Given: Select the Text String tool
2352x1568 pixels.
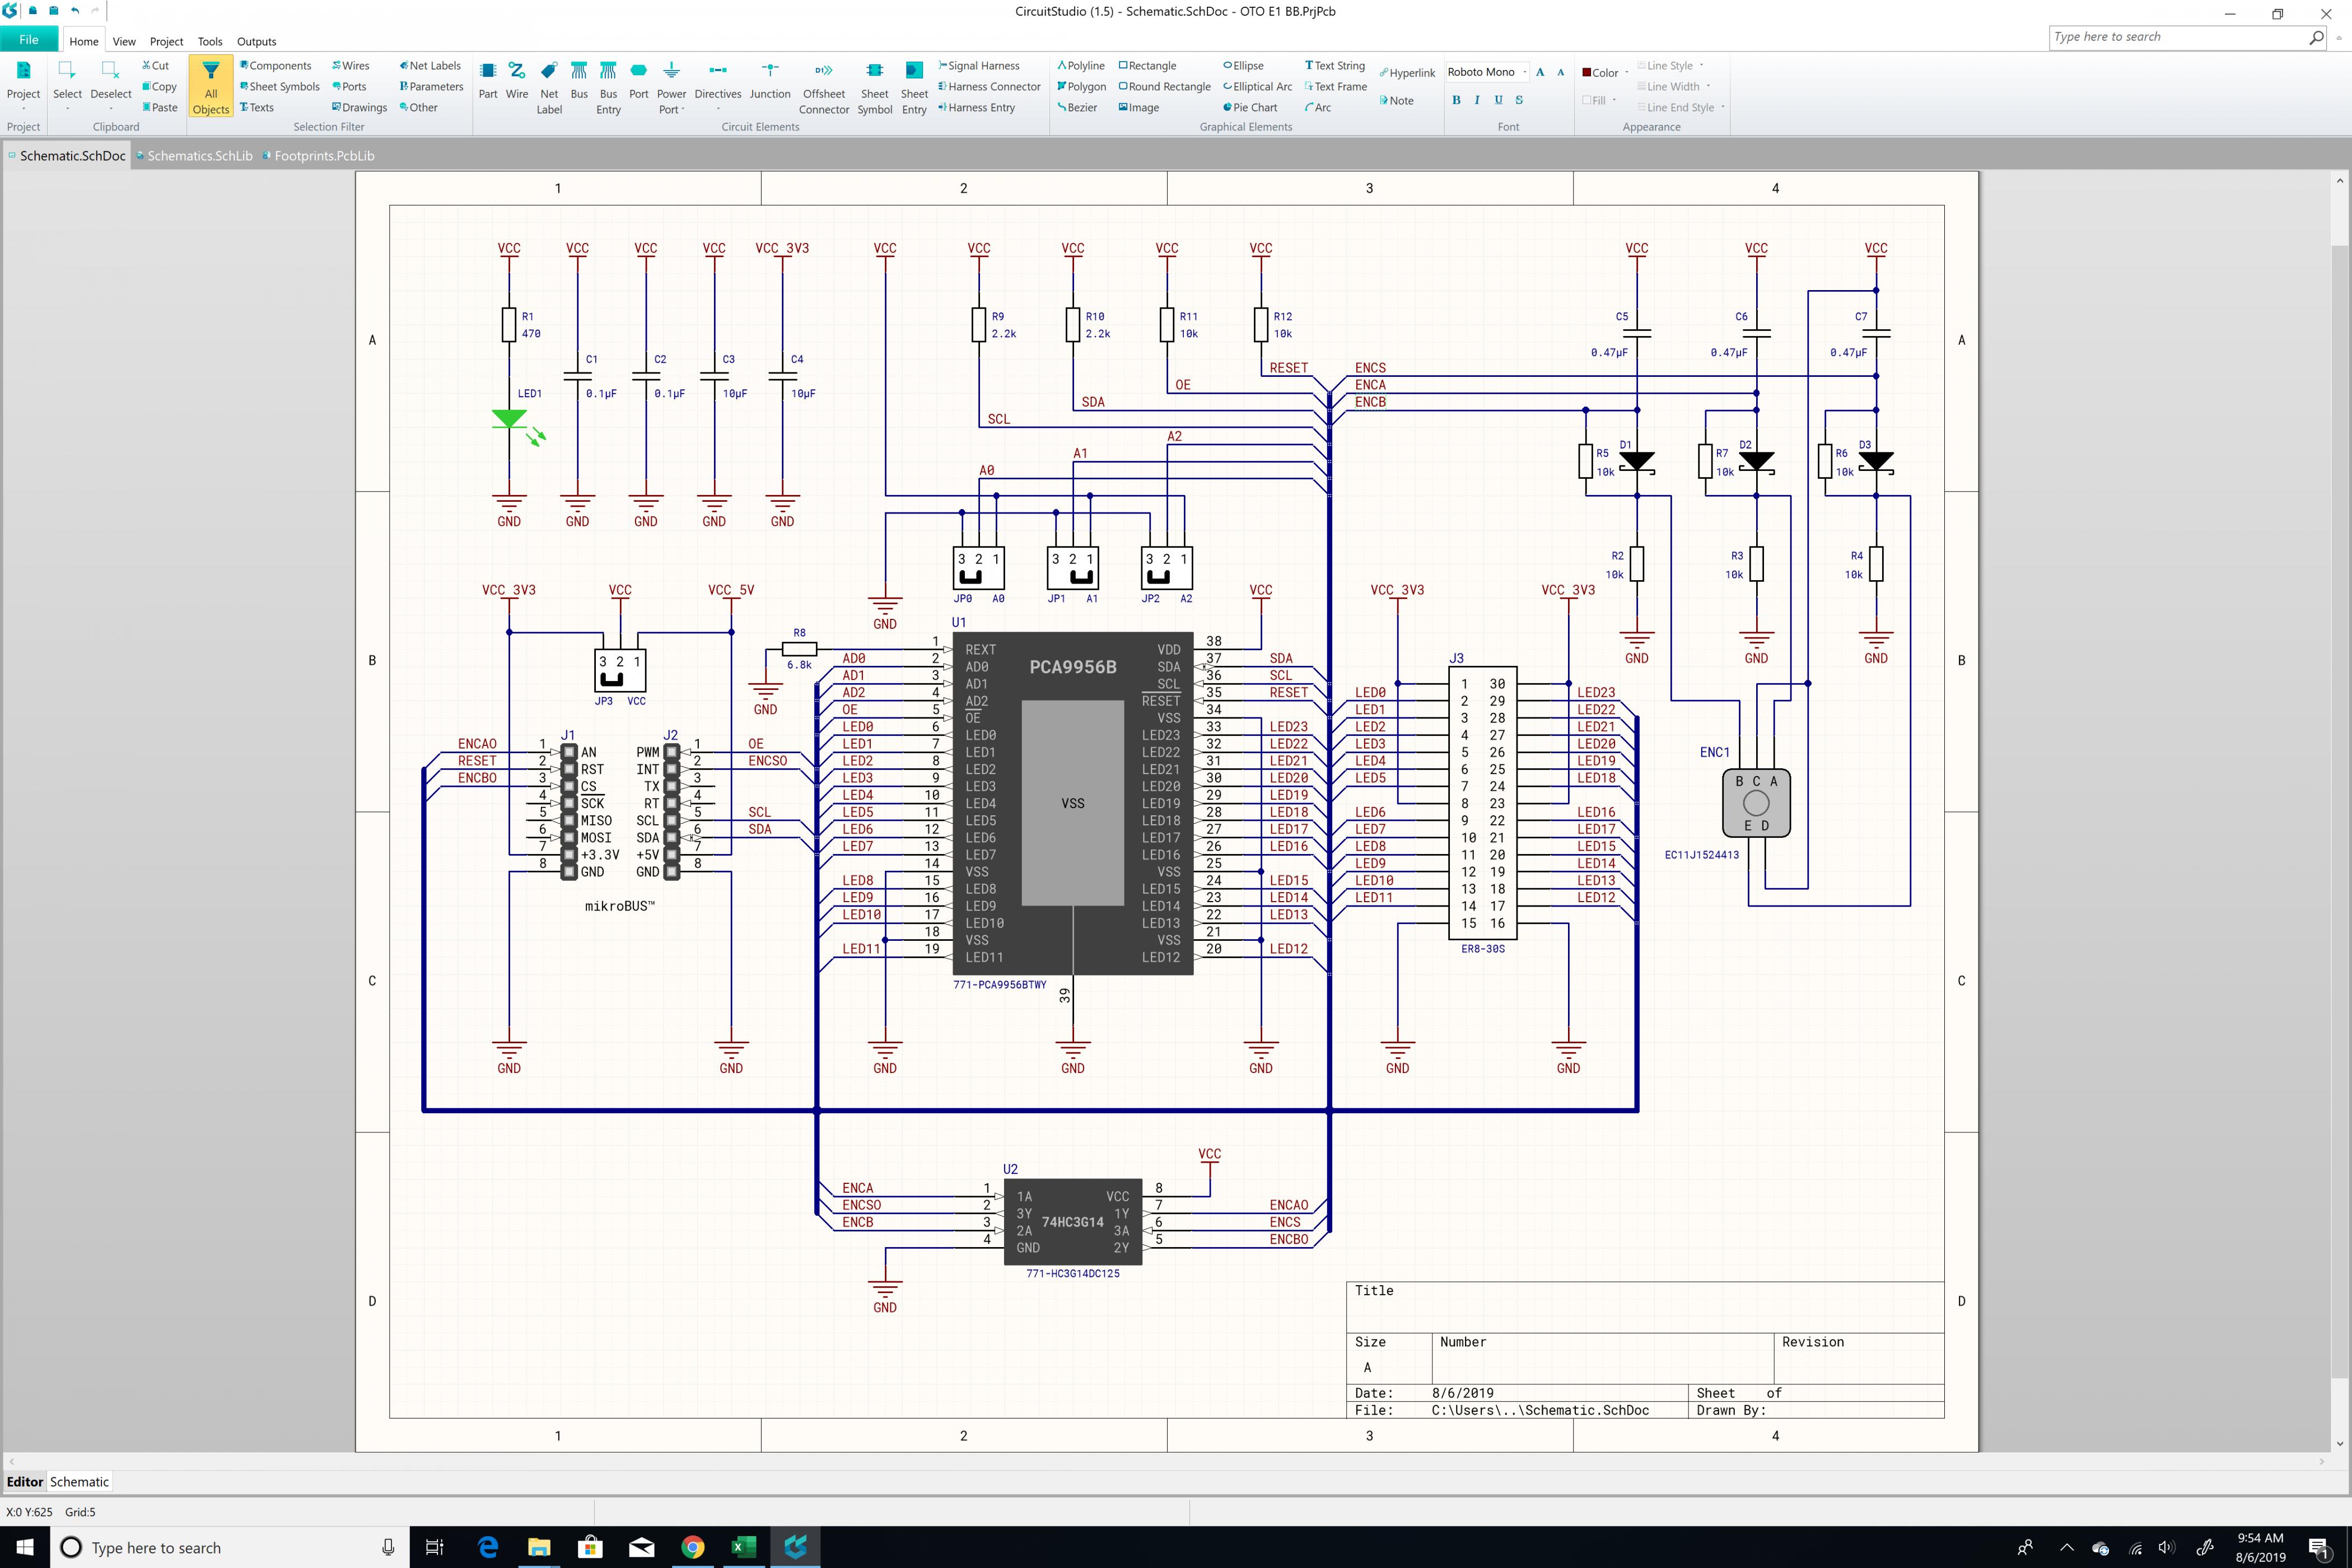Looking at the screenshot, I should tap(1335, 66).
